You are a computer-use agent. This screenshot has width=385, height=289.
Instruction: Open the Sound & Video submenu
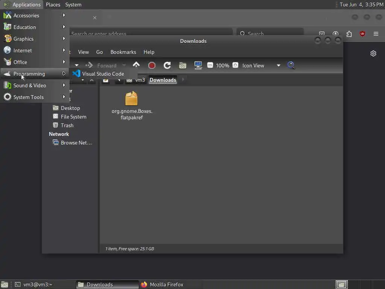[35, 85]
